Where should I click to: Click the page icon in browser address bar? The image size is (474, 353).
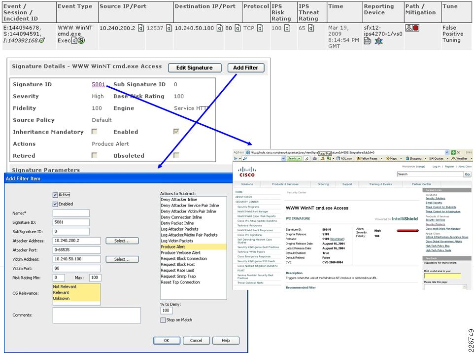click(247, 152)
